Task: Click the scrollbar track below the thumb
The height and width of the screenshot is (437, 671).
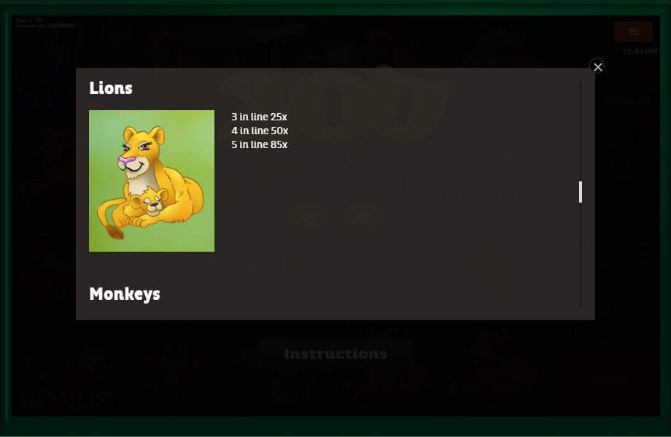Action: [581, 255]
